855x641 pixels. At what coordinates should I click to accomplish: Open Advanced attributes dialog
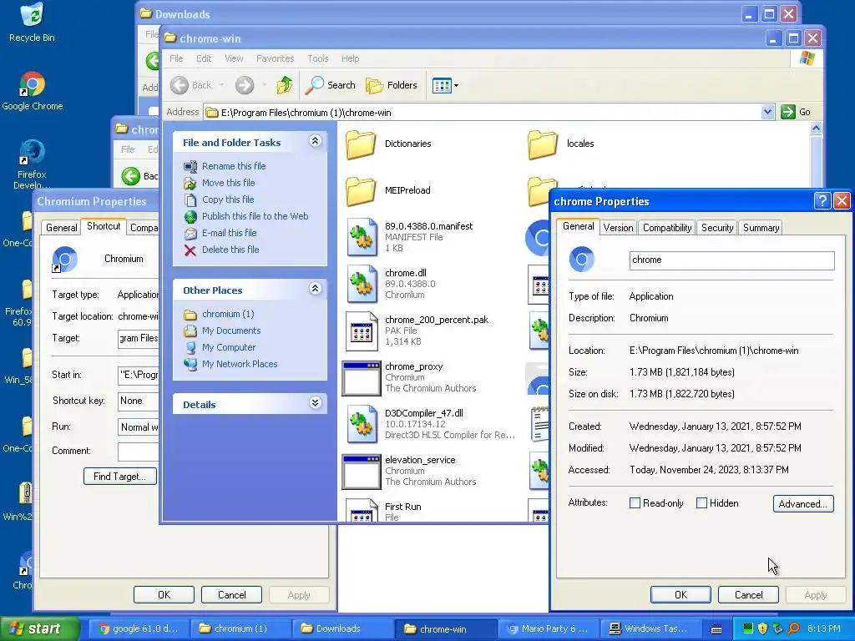(803, 503)
